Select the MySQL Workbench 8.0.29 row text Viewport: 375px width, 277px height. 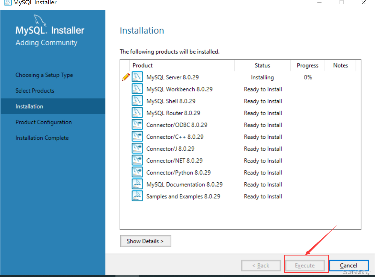click(179, 89)
